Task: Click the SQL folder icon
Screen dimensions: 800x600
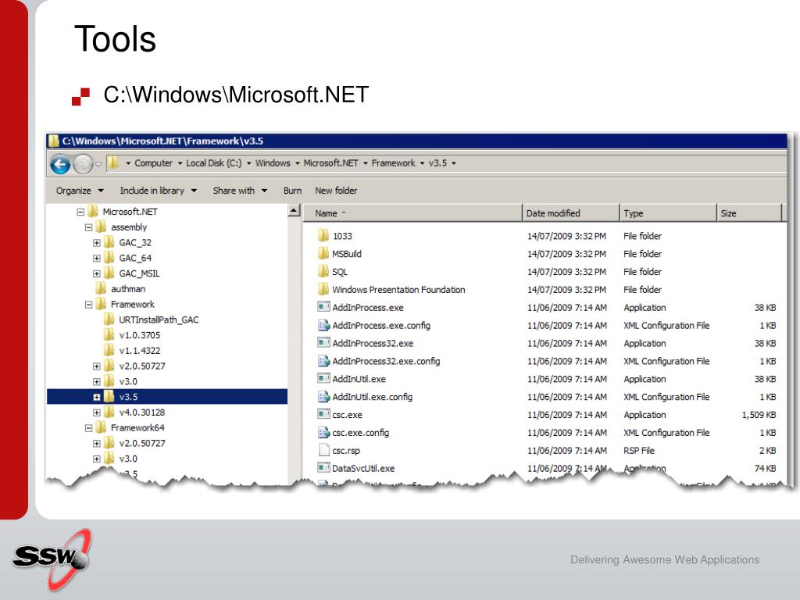Action: point(323,271)
